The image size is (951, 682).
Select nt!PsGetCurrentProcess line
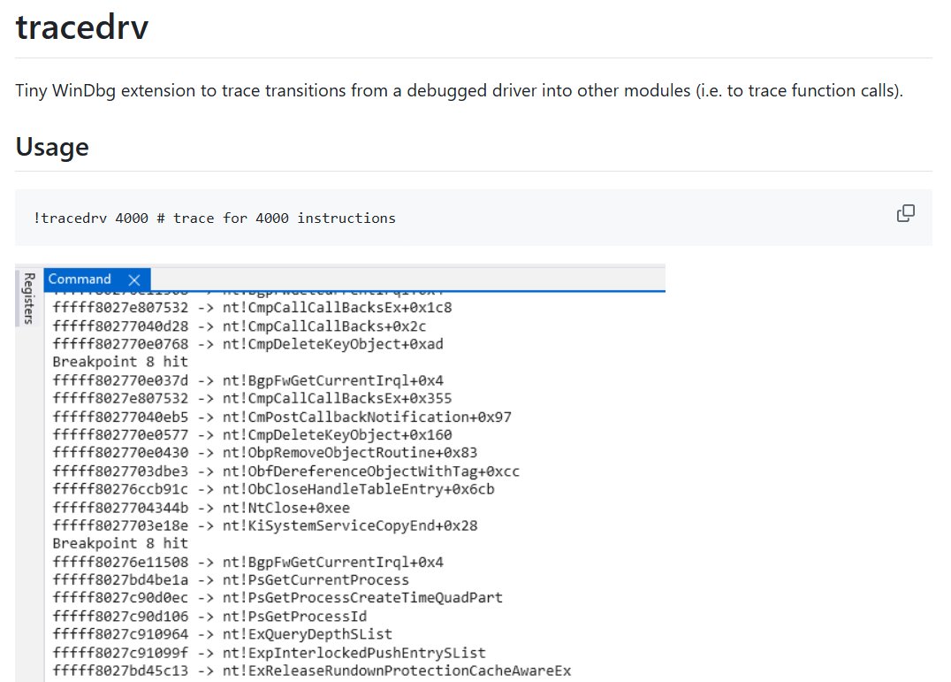[x=231, y=580]
